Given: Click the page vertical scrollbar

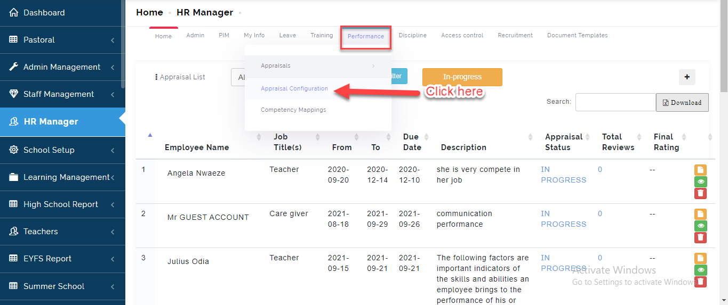Looking at the screenshot, I should [724, 46].
